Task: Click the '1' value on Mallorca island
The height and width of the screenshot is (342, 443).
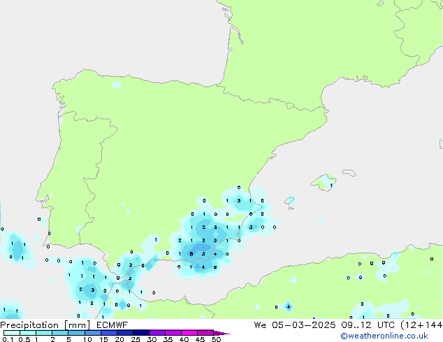Action: pos(331,186)
